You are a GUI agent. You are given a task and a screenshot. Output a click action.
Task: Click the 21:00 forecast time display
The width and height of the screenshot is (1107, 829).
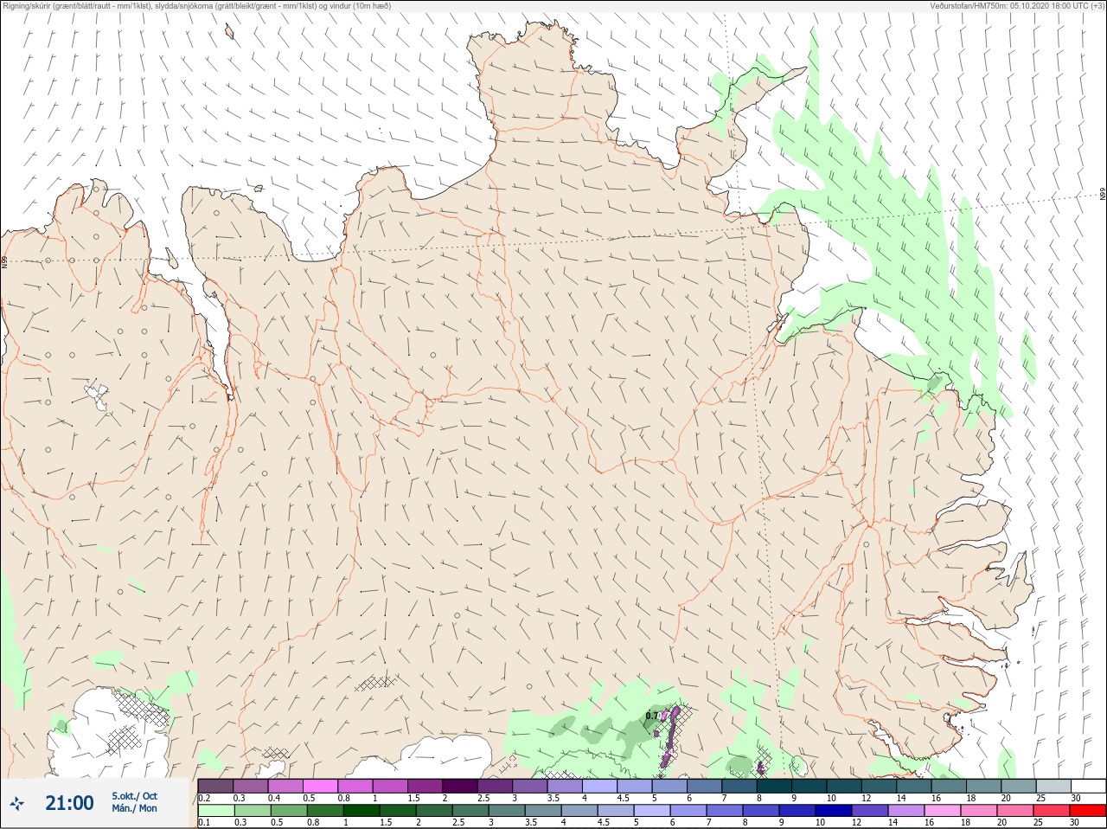(x=69, y=803)
